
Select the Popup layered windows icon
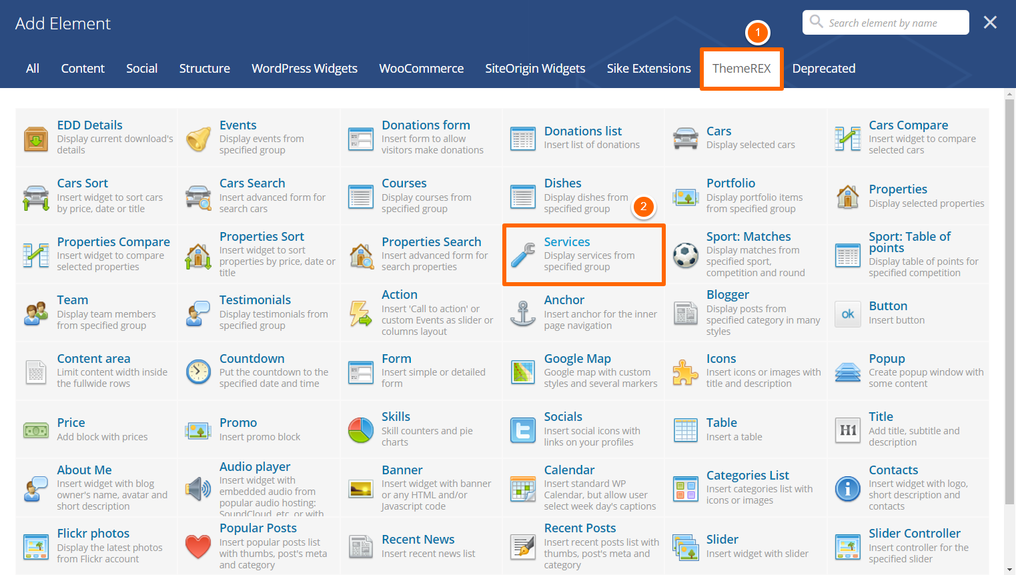[848, 372]
